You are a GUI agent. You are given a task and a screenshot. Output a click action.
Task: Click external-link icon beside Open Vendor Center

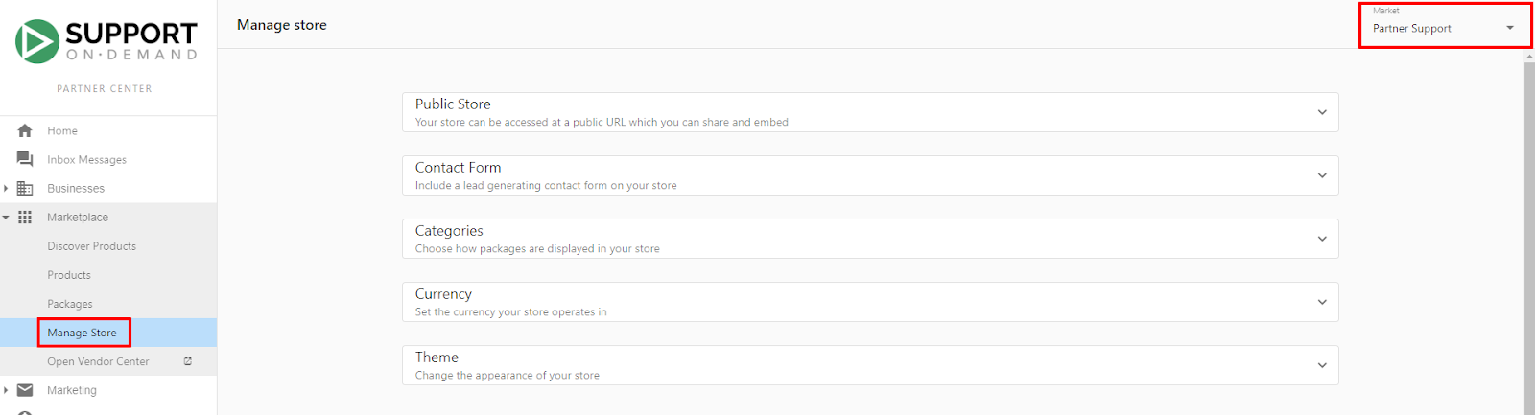(188, 361)
